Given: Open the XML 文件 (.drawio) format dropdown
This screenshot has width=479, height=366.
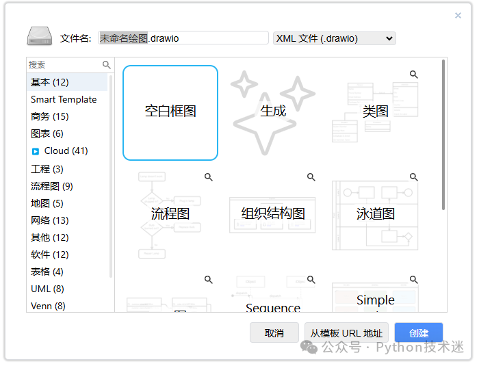Looking at the screenshot, I should click(334, 38).
